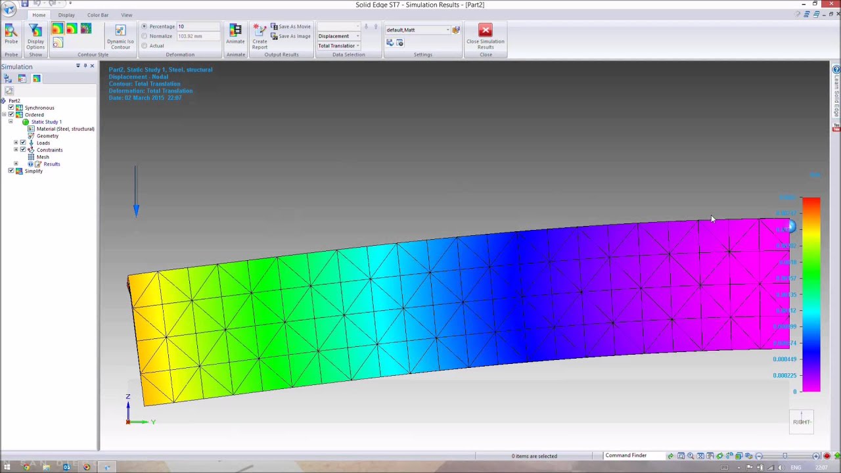The width and height of the screenshot is (841, 473).
Task: Click the Save As Movie button
Action: click(290, 27)
